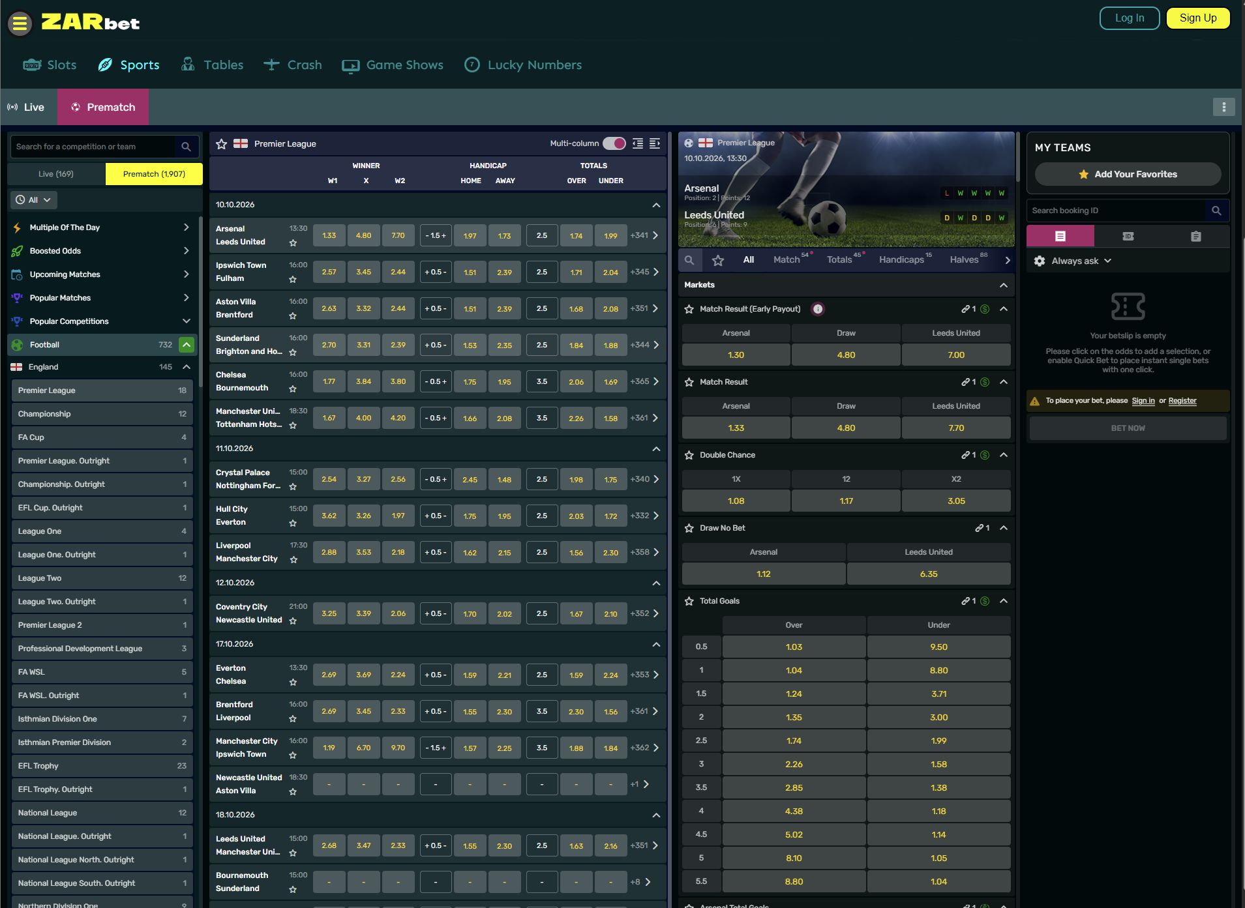Open the bet history clipboard tab
This screenshot has width=1245, height=908.
(1196, 236)
